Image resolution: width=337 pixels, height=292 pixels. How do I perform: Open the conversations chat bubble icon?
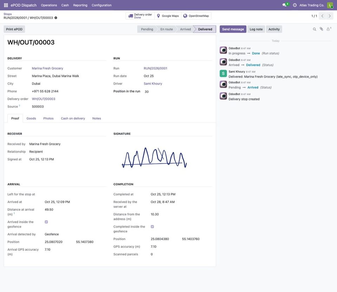click(285, 5)
